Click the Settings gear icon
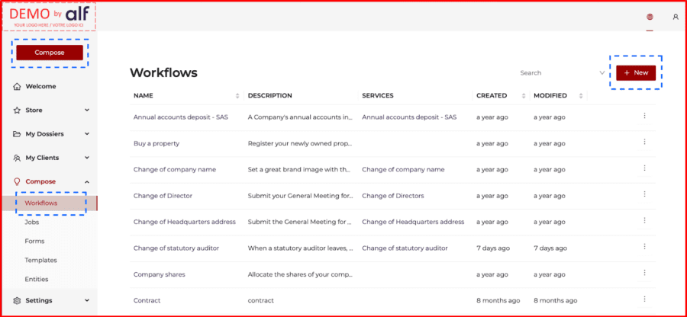The image size is (687, 317). click(17, 301)
